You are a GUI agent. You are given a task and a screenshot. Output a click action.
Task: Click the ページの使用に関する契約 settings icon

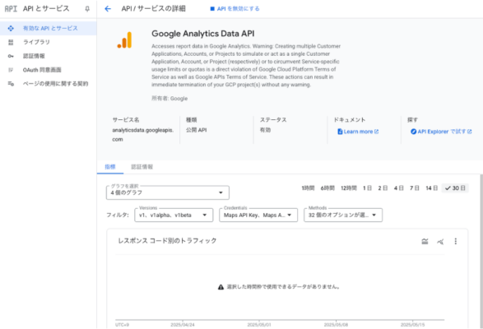(x=11, y=84)
